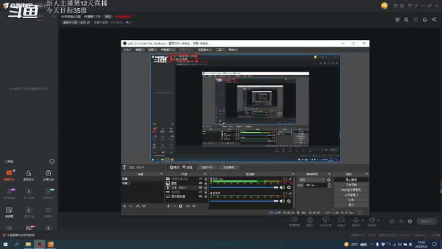442x249 pixels.
Task: Open the 场景集合(S) menu in OBS
Action: point(204,50)
